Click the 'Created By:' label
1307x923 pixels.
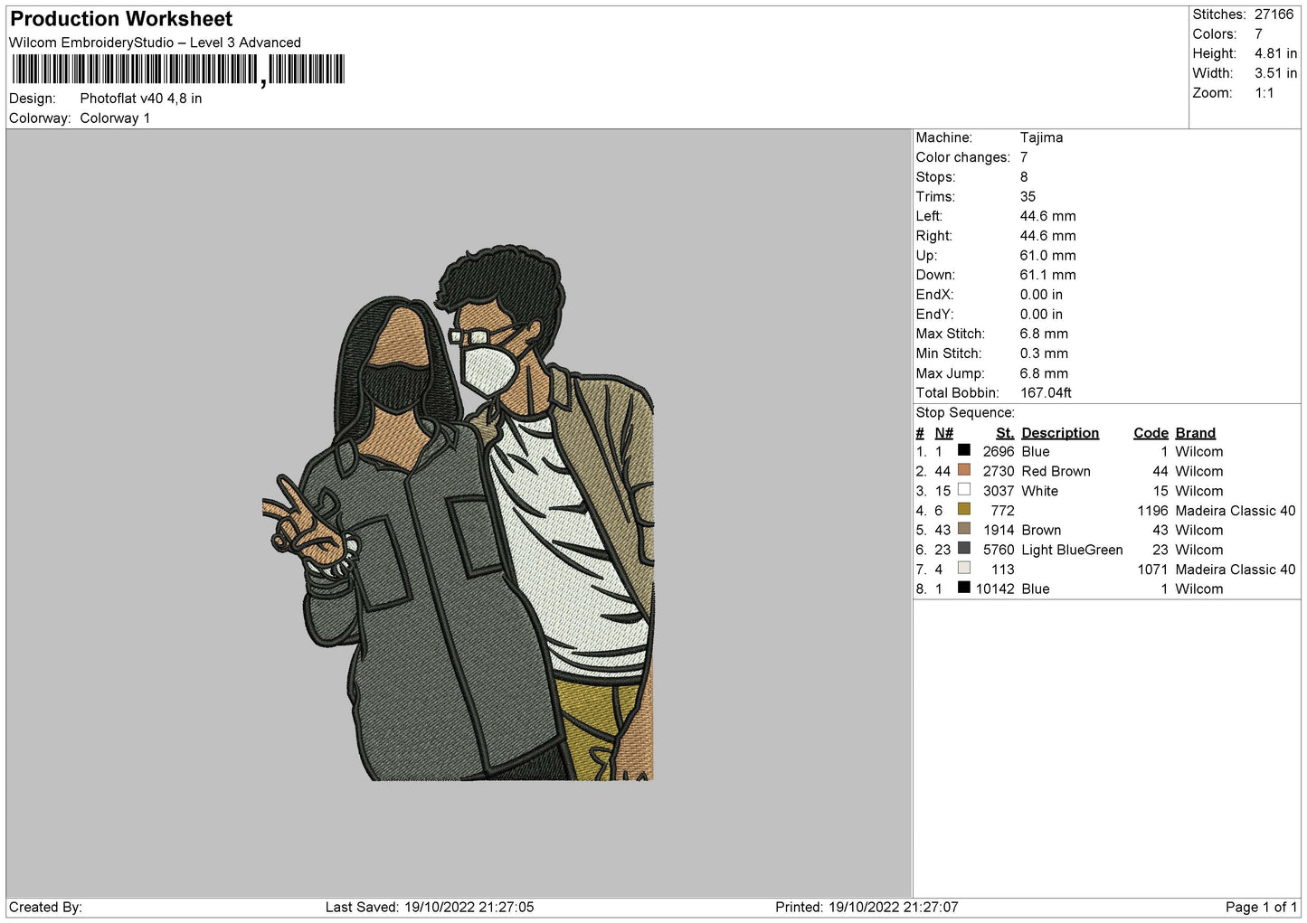pyautogui.click(x=45, y=907)
